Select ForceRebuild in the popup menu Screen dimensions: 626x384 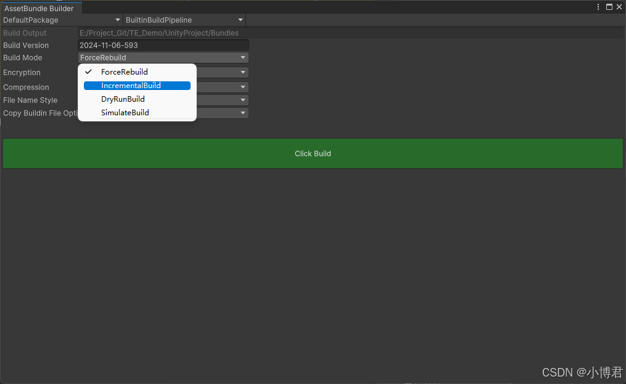(x=137, y=72)
